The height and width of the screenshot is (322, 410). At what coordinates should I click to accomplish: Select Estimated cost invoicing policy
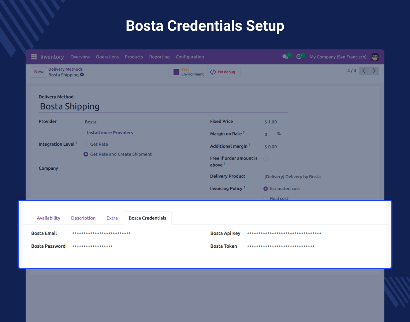pos(265,188)
